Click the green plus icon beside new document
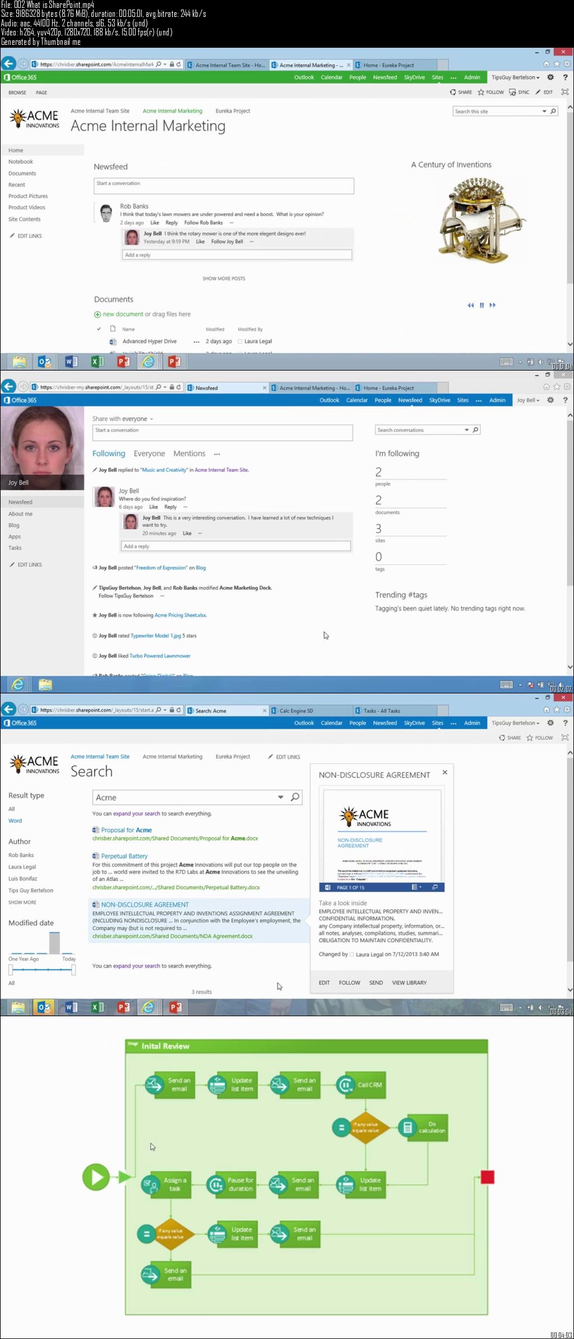 tap(98, 314)
